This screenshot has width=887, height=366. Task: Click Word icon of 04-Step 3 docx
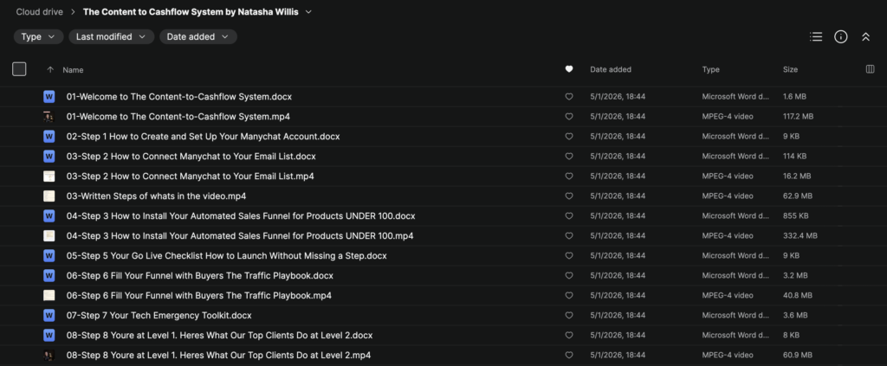(49, 215)
